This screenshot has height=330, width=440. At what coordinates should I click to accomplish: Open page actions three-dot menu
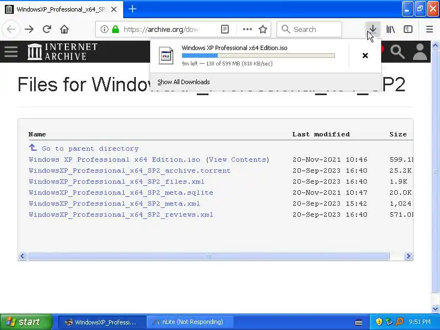pyautogui.click(x=247, y=29)
